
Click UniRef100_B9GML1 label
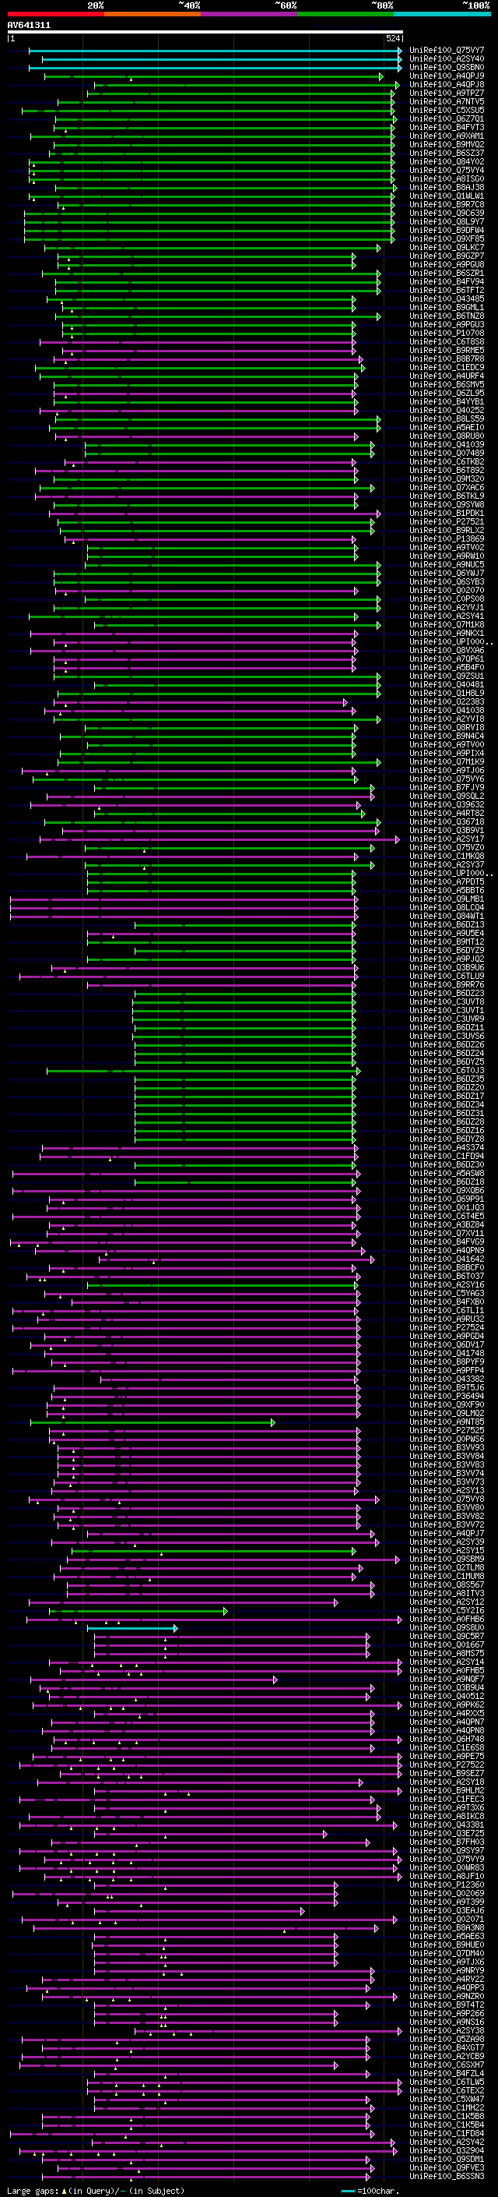click(447, 307)
